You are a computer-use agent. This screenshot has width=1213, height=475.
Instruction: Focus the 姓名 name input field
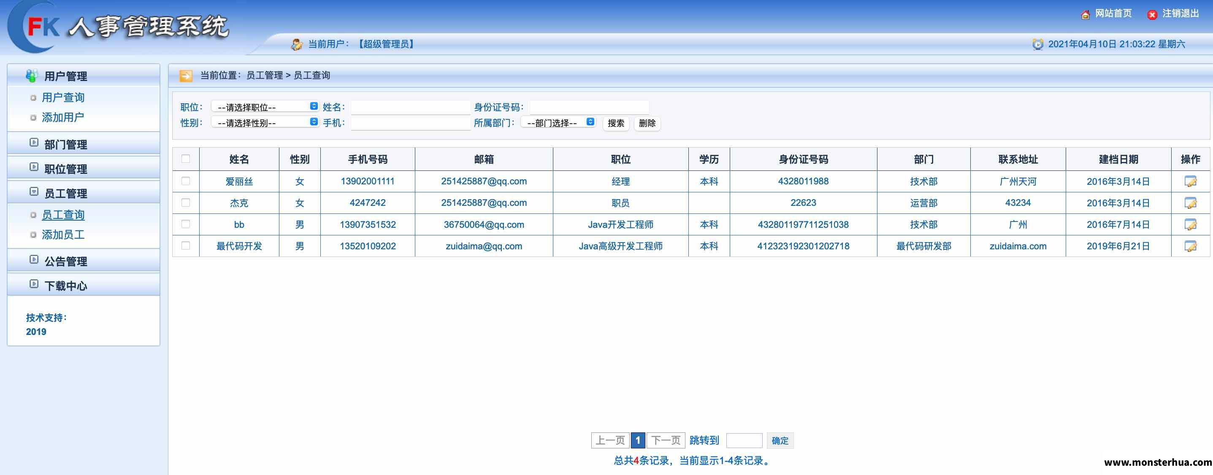(411, 107)
